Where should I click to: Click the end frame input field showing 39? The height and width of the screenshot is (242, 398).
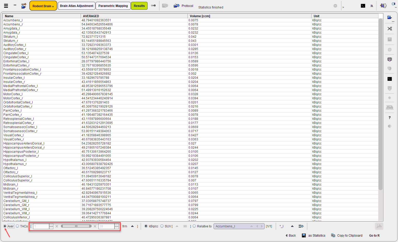tap(106, 226)
